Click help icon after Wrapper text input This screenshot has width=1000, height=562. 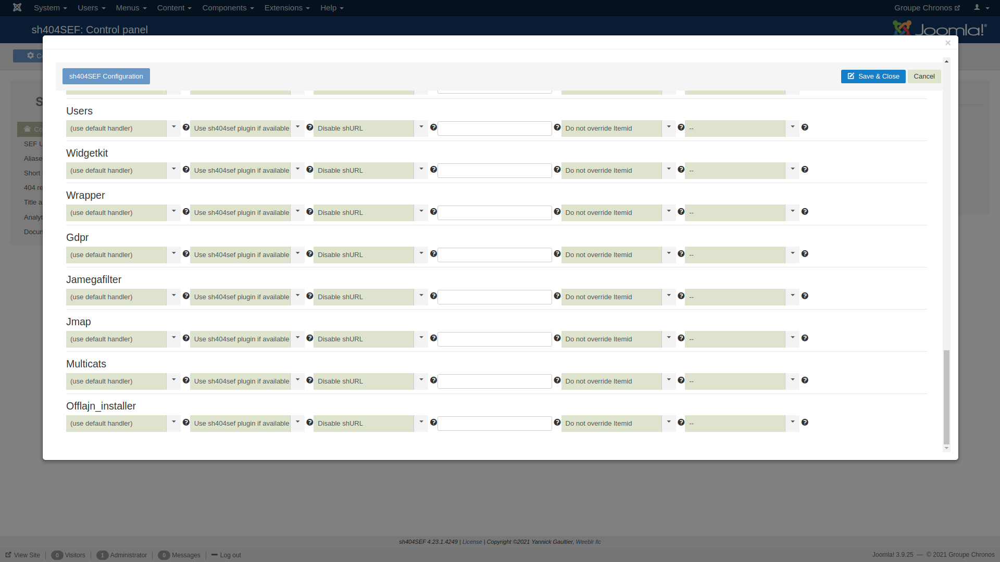[557, 212]
